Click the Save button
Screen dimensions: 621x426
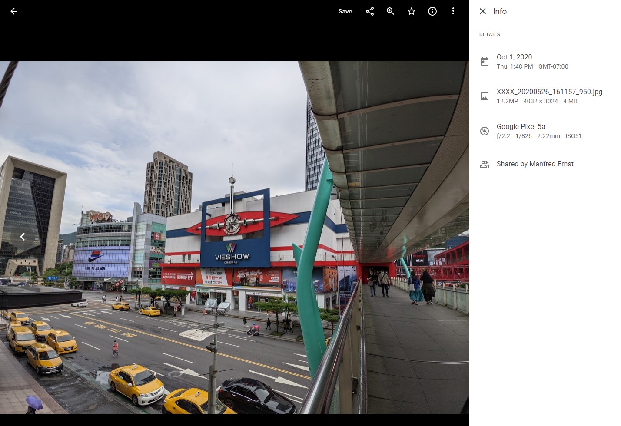[x=345, y=11]
